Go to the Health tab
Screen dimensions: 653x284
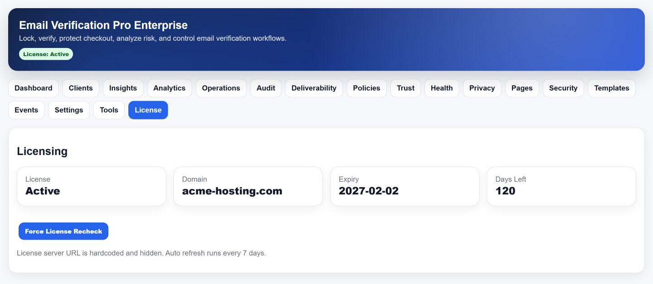[442, 88]
